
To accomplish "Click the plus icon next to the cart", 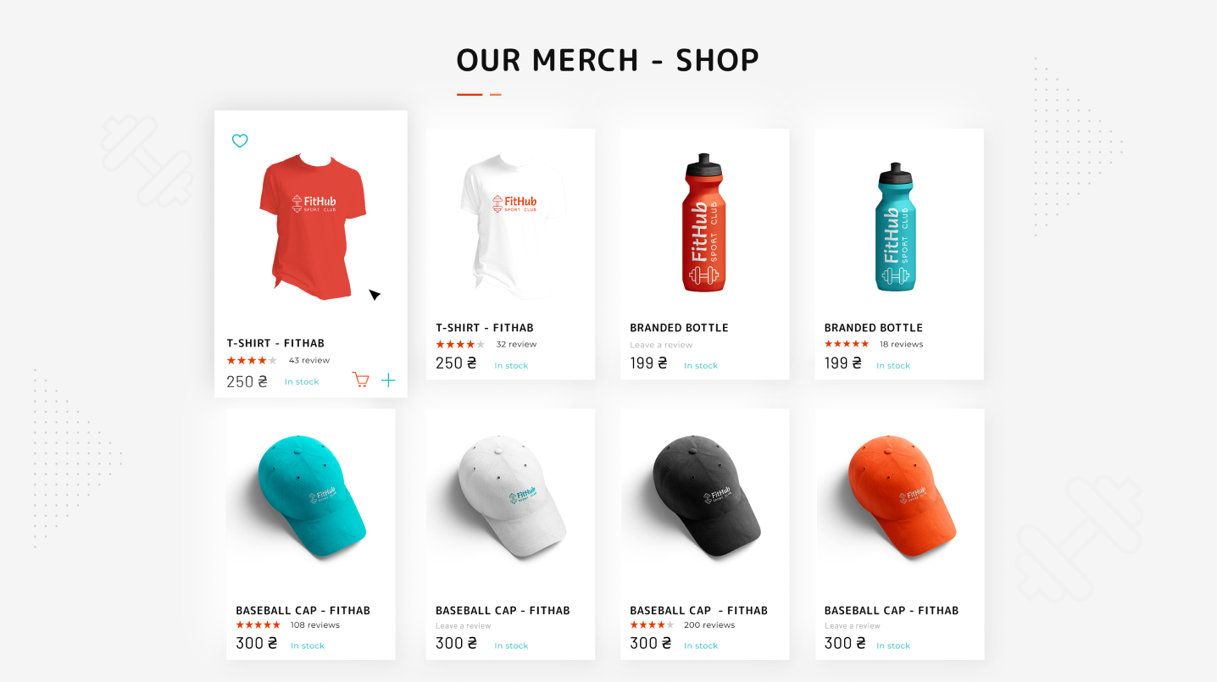I will (x=388, y=380).
